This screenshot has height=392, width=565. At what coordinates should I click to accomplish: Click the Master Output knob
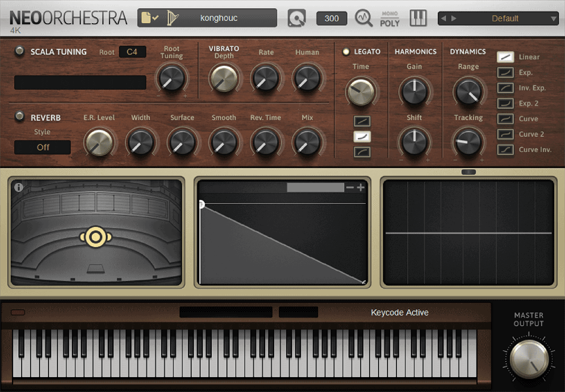(x=529, y=359)
